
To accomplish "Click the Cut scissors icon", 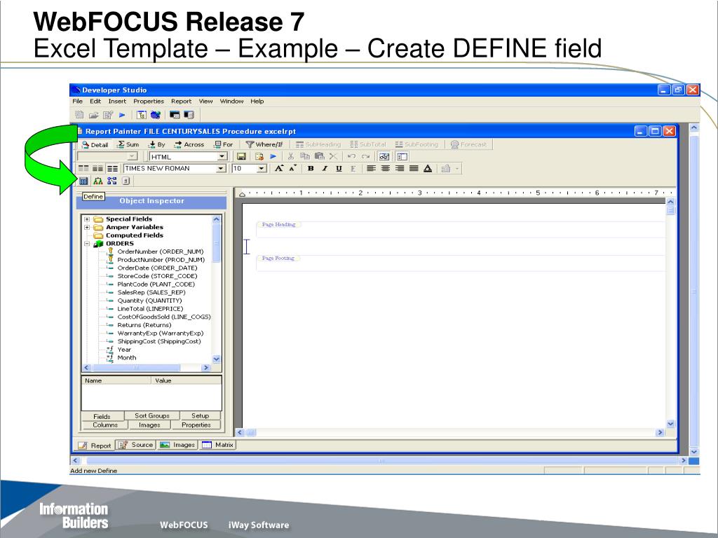I will pyautogui.click(x=291, y=156).
